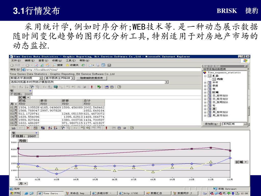Click the red X Delete icon in chart toolbar
Screen dimensions: 261x196
(28, 128)
